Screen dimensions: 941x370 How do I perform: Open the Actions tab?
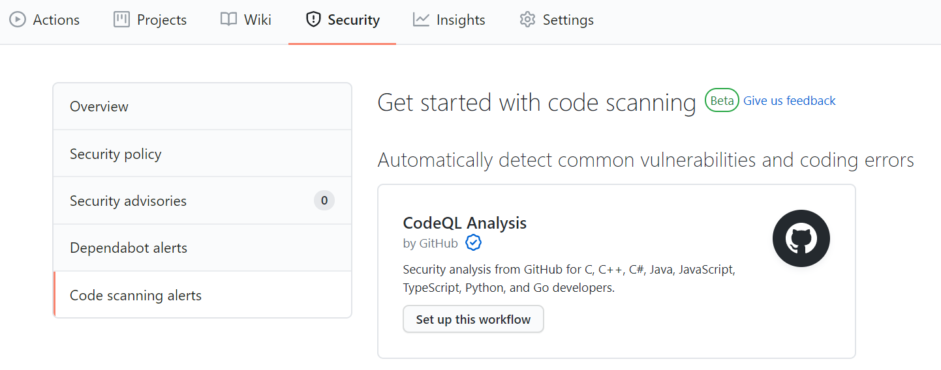(44, 20)
